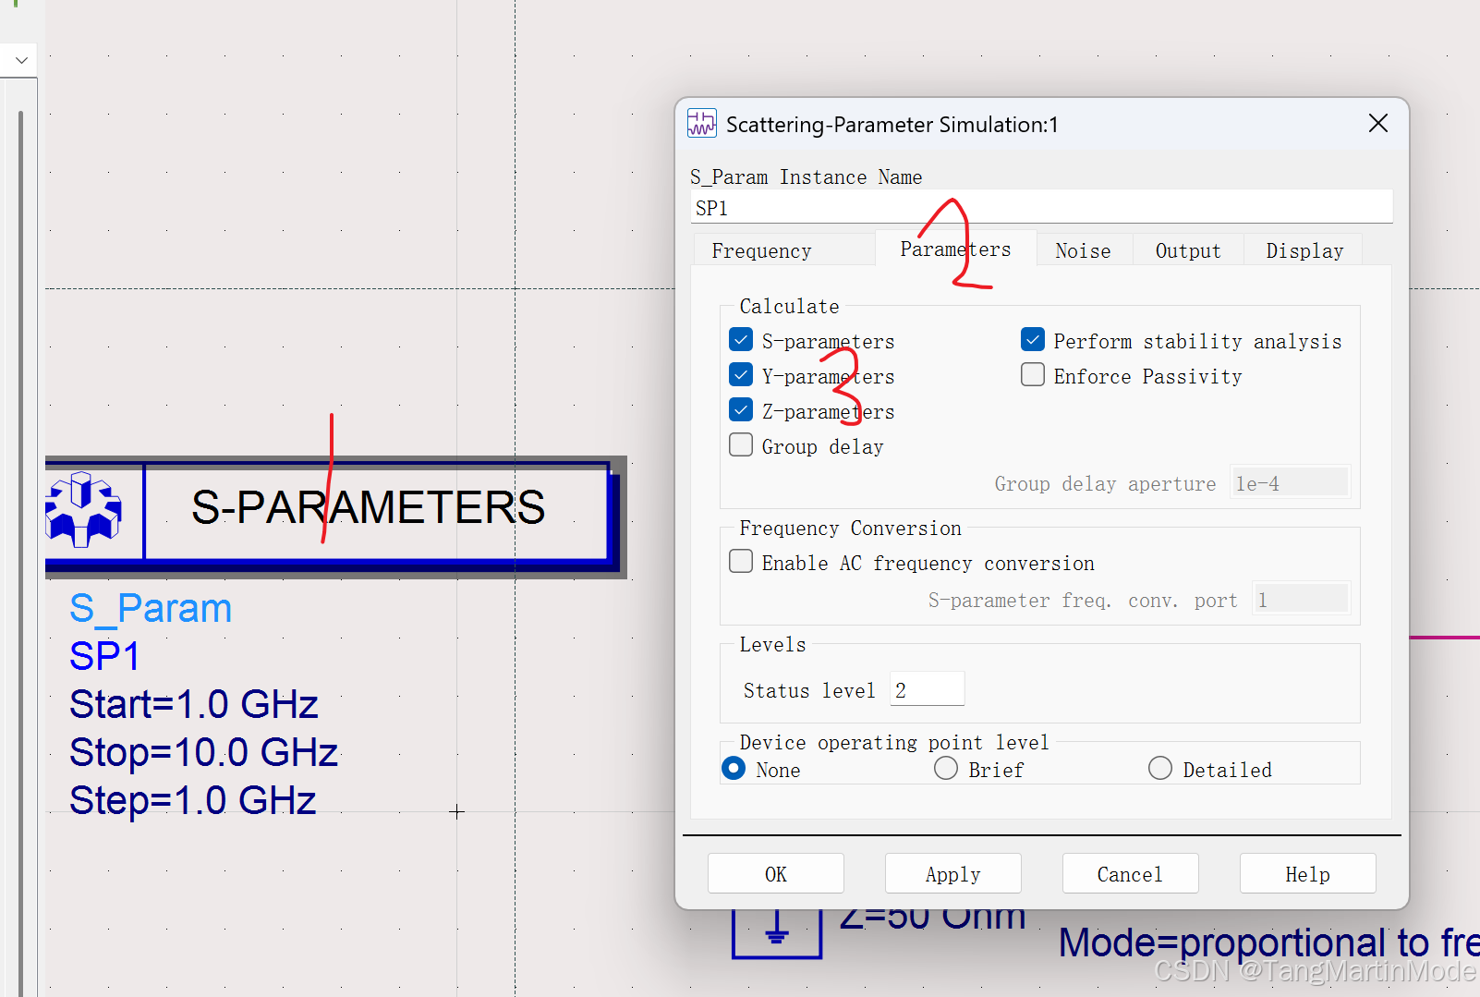1480x997 pixels.
Task: Toggle the S-parameters checkbox
Action: 741,340
